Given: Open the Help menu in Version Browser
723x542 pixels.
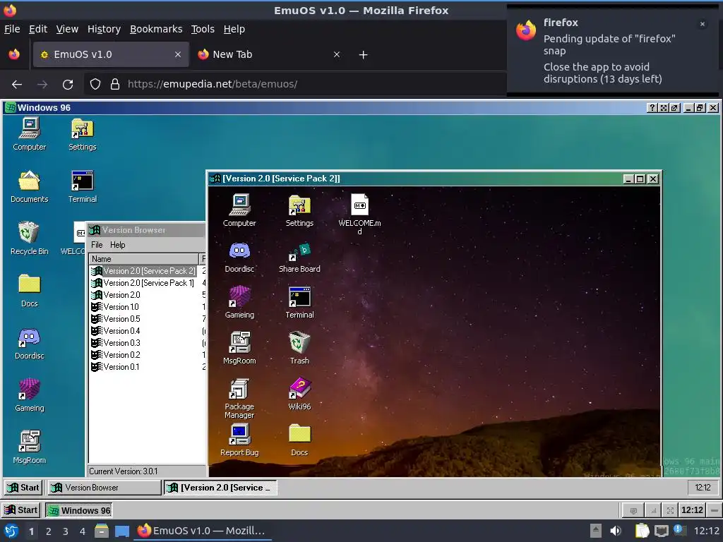Looking at the screenshot, I should (118, 245).
